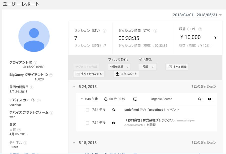
Task: Click the help icon beside クライアント ID
Action: tap(35, 62)
